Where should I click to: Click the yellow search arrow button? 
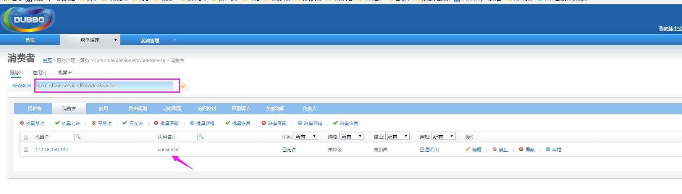click(x=183, y=86)
